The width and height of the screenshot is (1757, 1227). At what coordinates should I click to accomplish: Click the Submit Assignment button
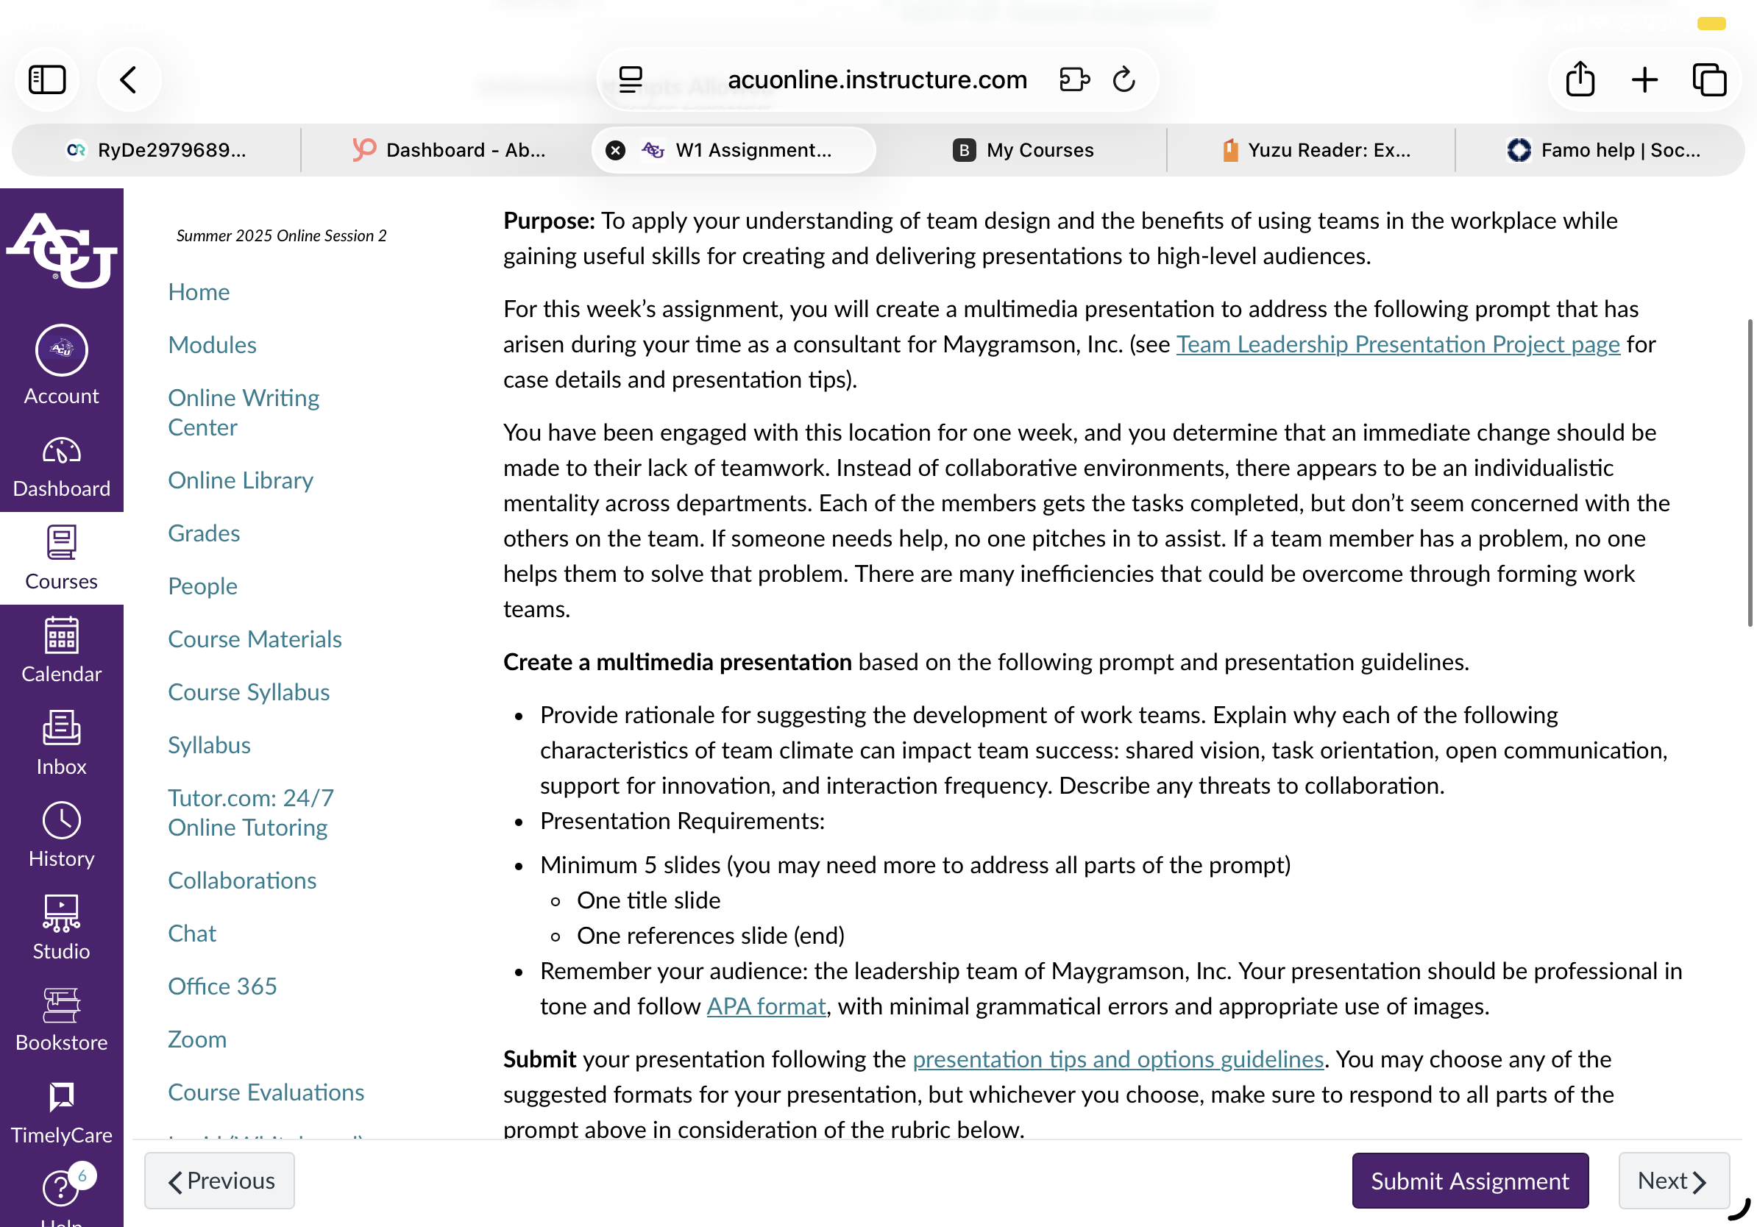click(x=1470, y=1181)
